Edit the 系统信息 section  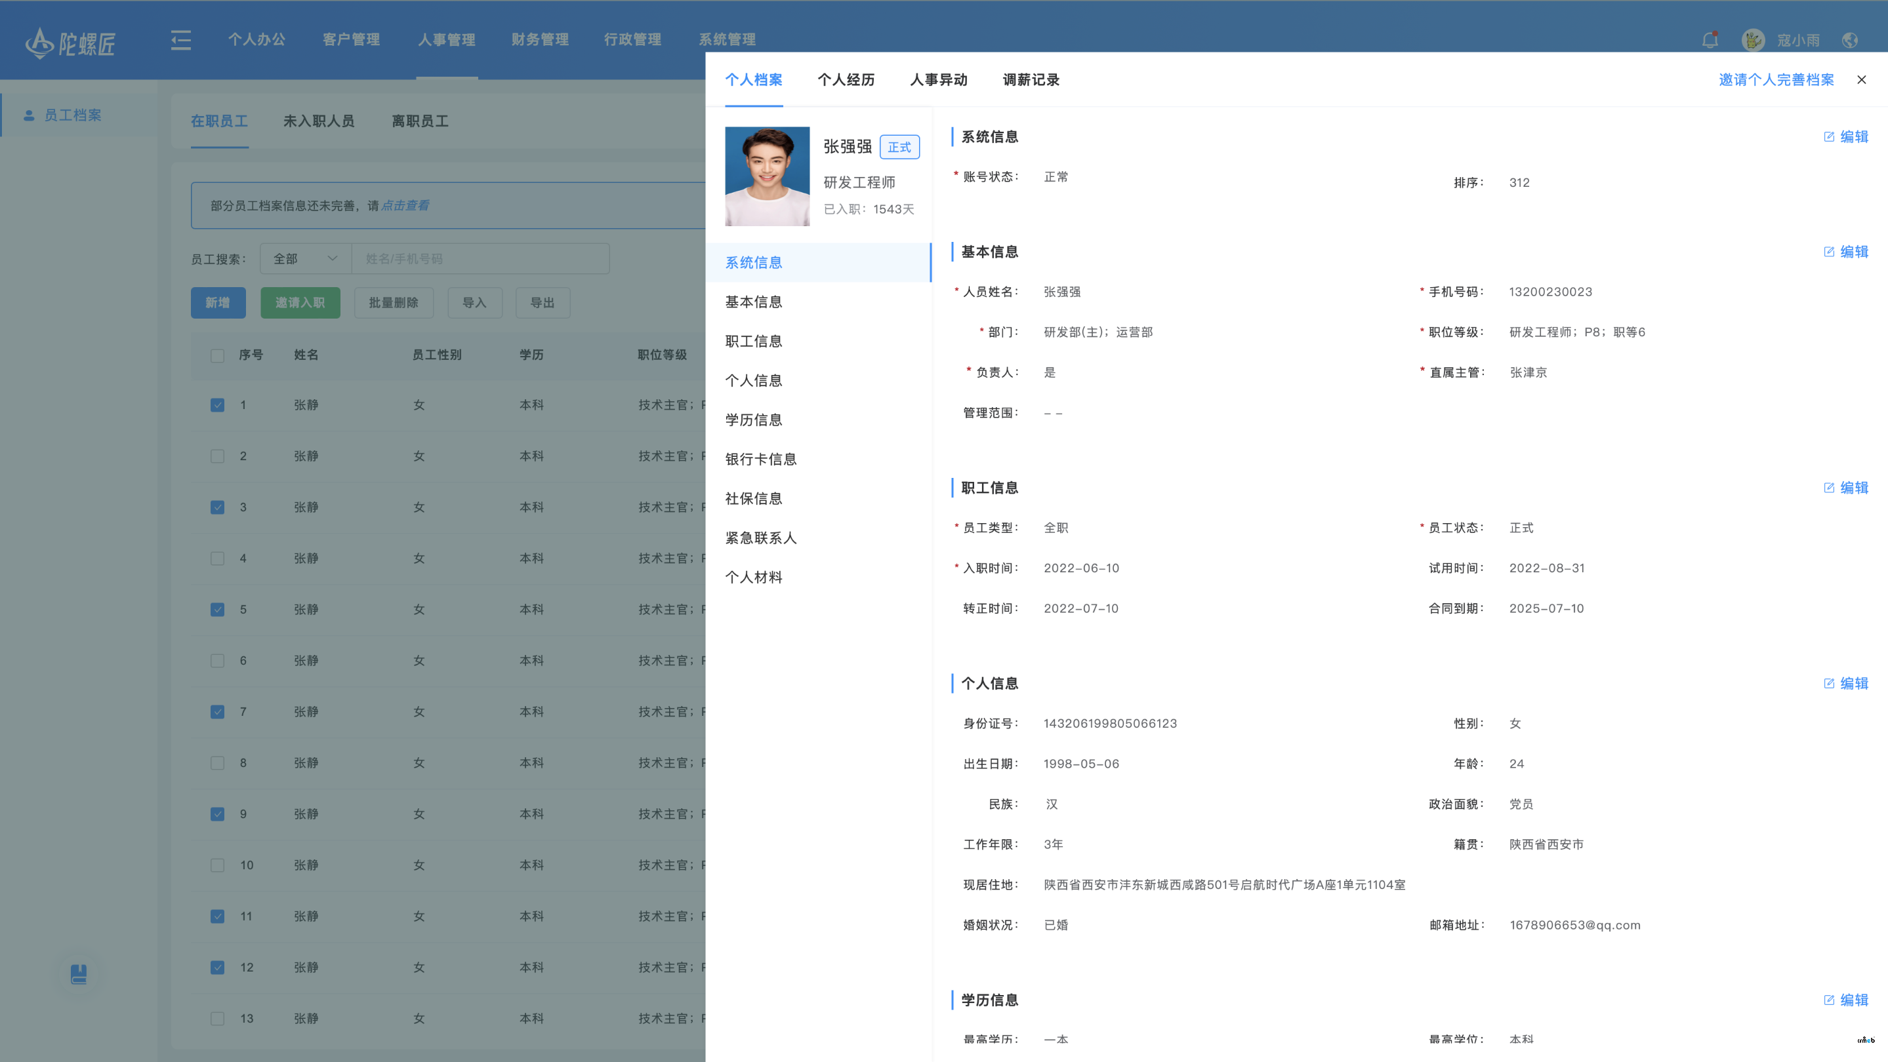point(1845,136)
